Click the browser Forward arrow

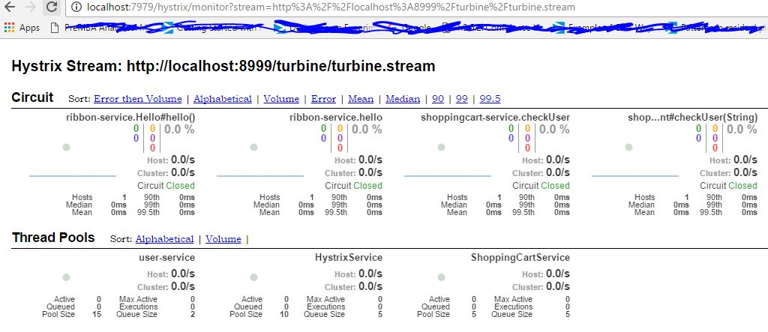point(30,7)
